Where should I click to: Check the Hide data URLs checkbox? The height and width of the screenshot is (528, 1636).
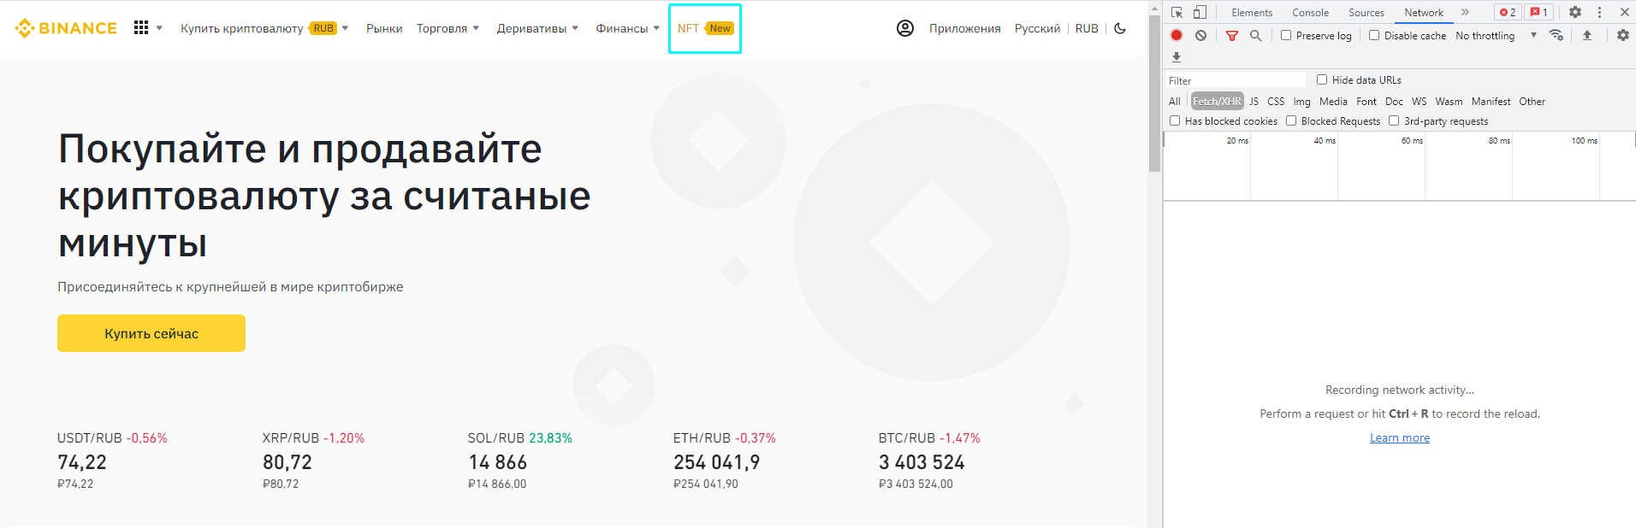[x=1322, y=79]
